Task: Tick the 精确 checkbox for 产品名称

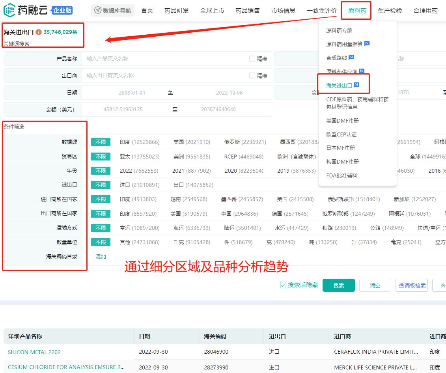Action: [252, 59]
